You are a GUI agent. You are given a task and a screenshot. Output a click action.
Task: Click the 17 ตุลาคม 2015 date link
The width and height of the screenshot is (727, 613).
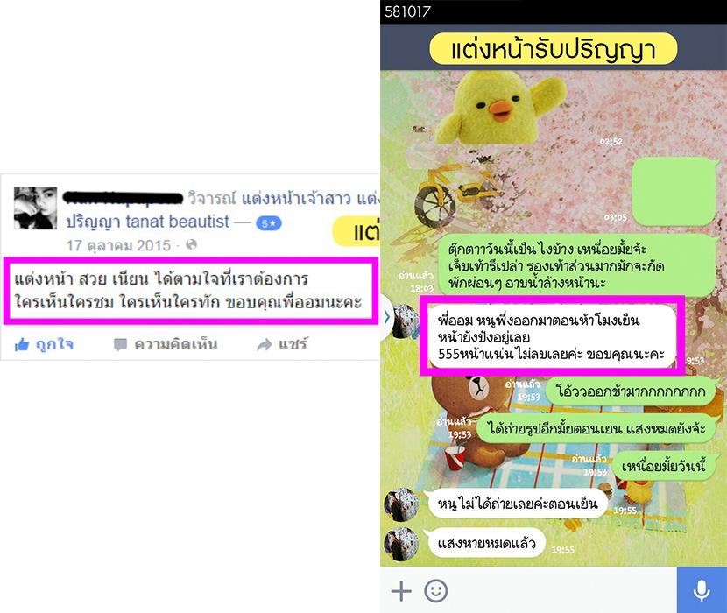click(x=118, y=245)
